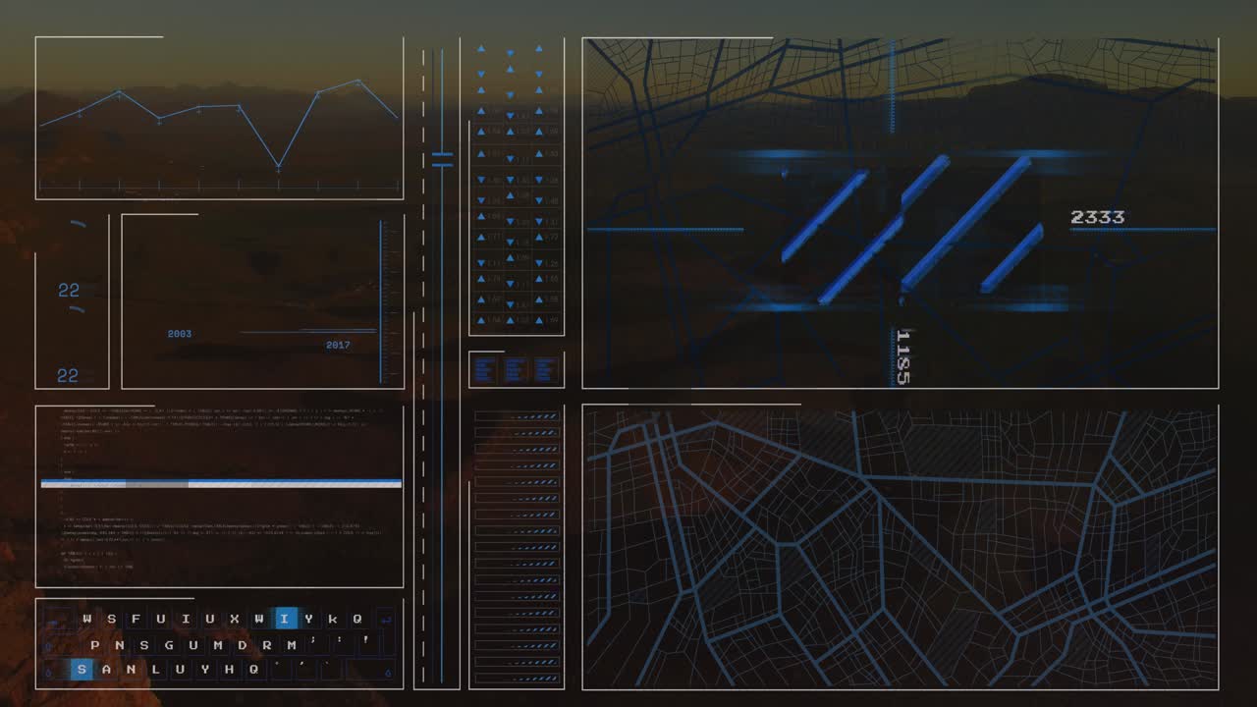This screenshot has width=1257, height=707.
Task: Tap the A key on the keyboard
Action: (x=107, y=670)
